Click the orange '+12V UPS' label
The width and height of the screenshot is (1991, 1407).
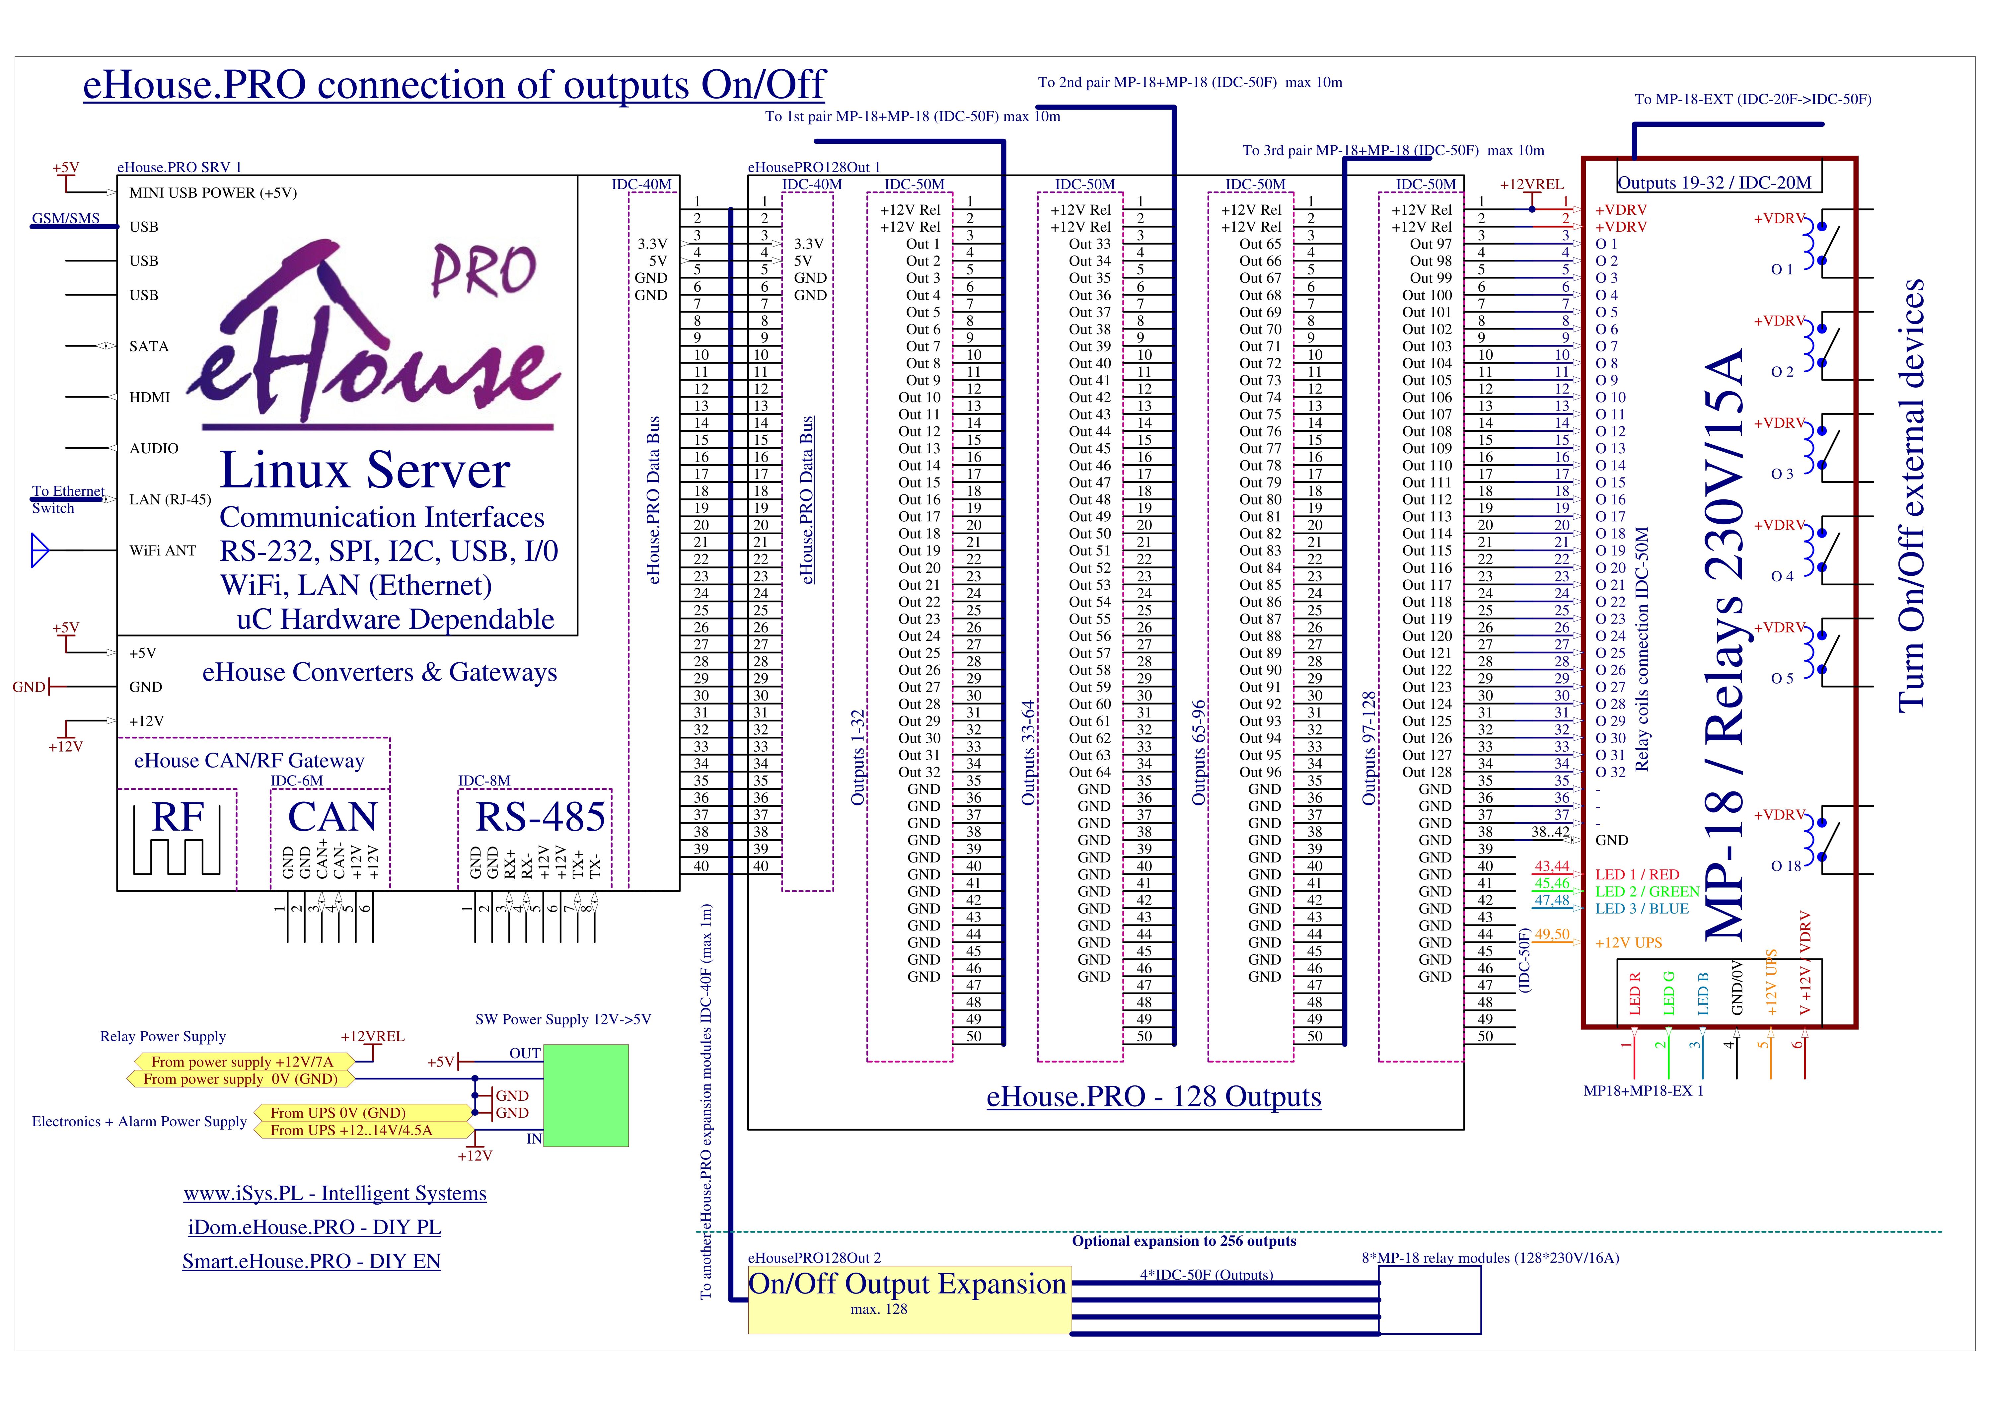pos(1629,942)
